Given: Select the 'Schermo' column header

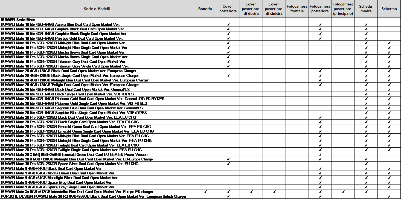Looking at the screenshot, I should click(389, 9).
